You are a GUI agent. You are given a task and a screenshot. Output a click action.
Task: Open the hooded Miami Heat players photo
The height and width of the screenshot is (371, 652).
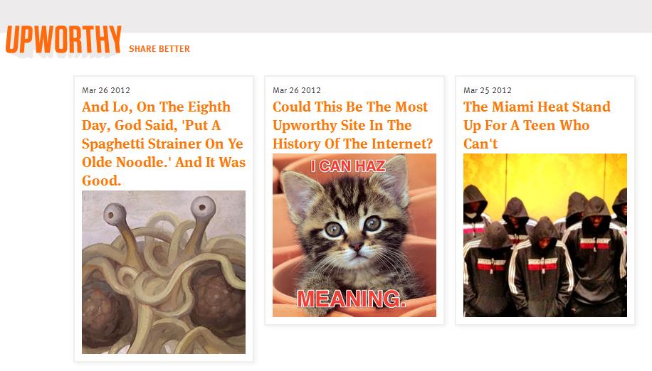545,235
